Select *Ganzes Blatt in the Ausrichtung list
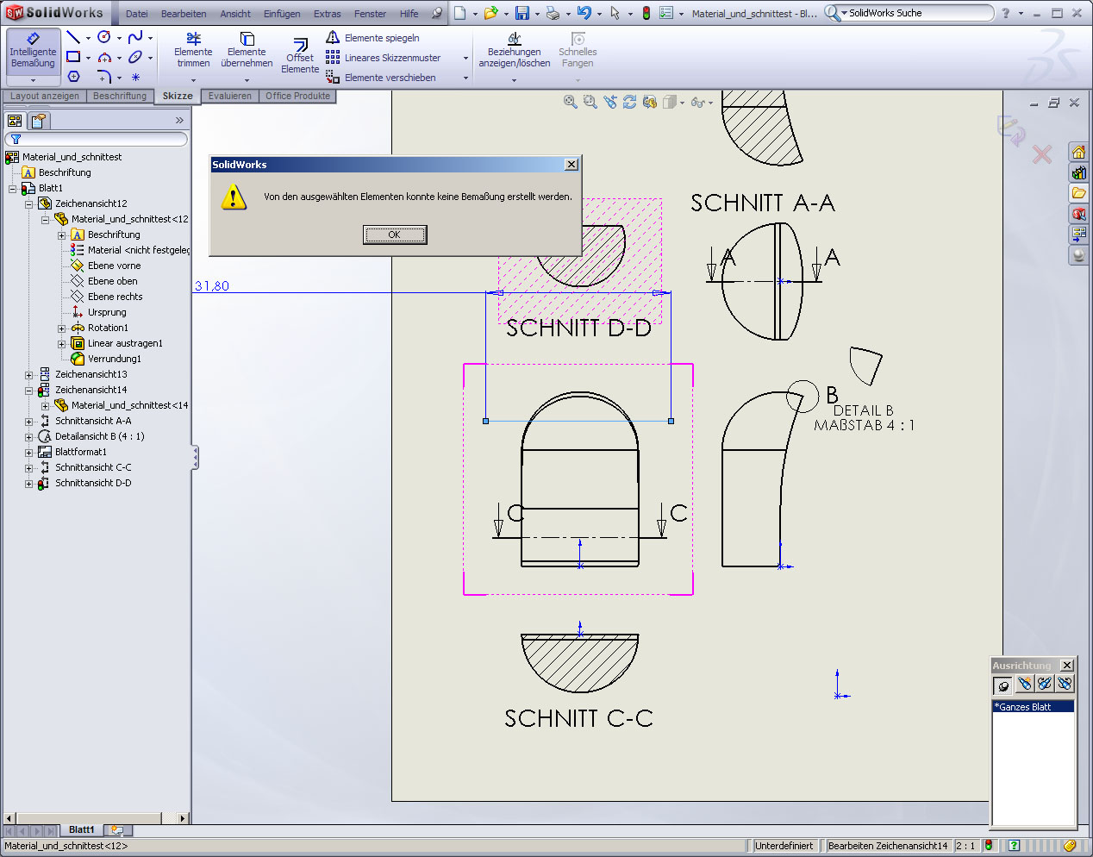This screenshot has width=1093, height=857. click(x=1033, y=706)
